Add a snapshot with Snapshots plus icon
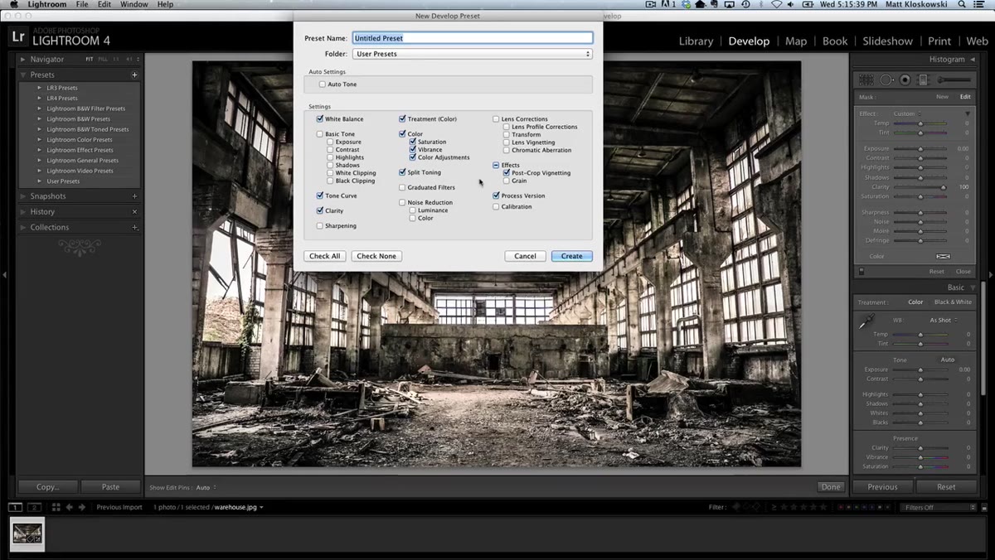This screenshot has width=995, height=560. (134, 196)
